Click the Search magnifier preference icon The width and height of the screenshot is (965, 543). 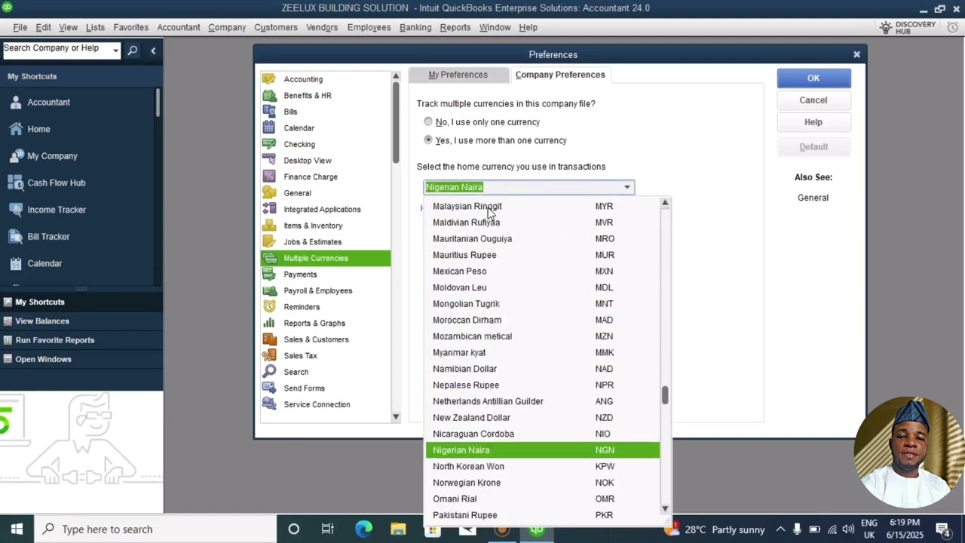269,372
